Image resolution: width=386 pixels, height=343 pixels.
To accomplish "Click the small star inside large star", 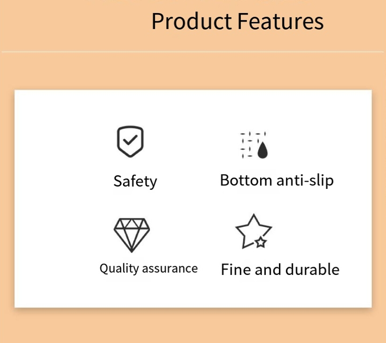I will click(261, 242).
